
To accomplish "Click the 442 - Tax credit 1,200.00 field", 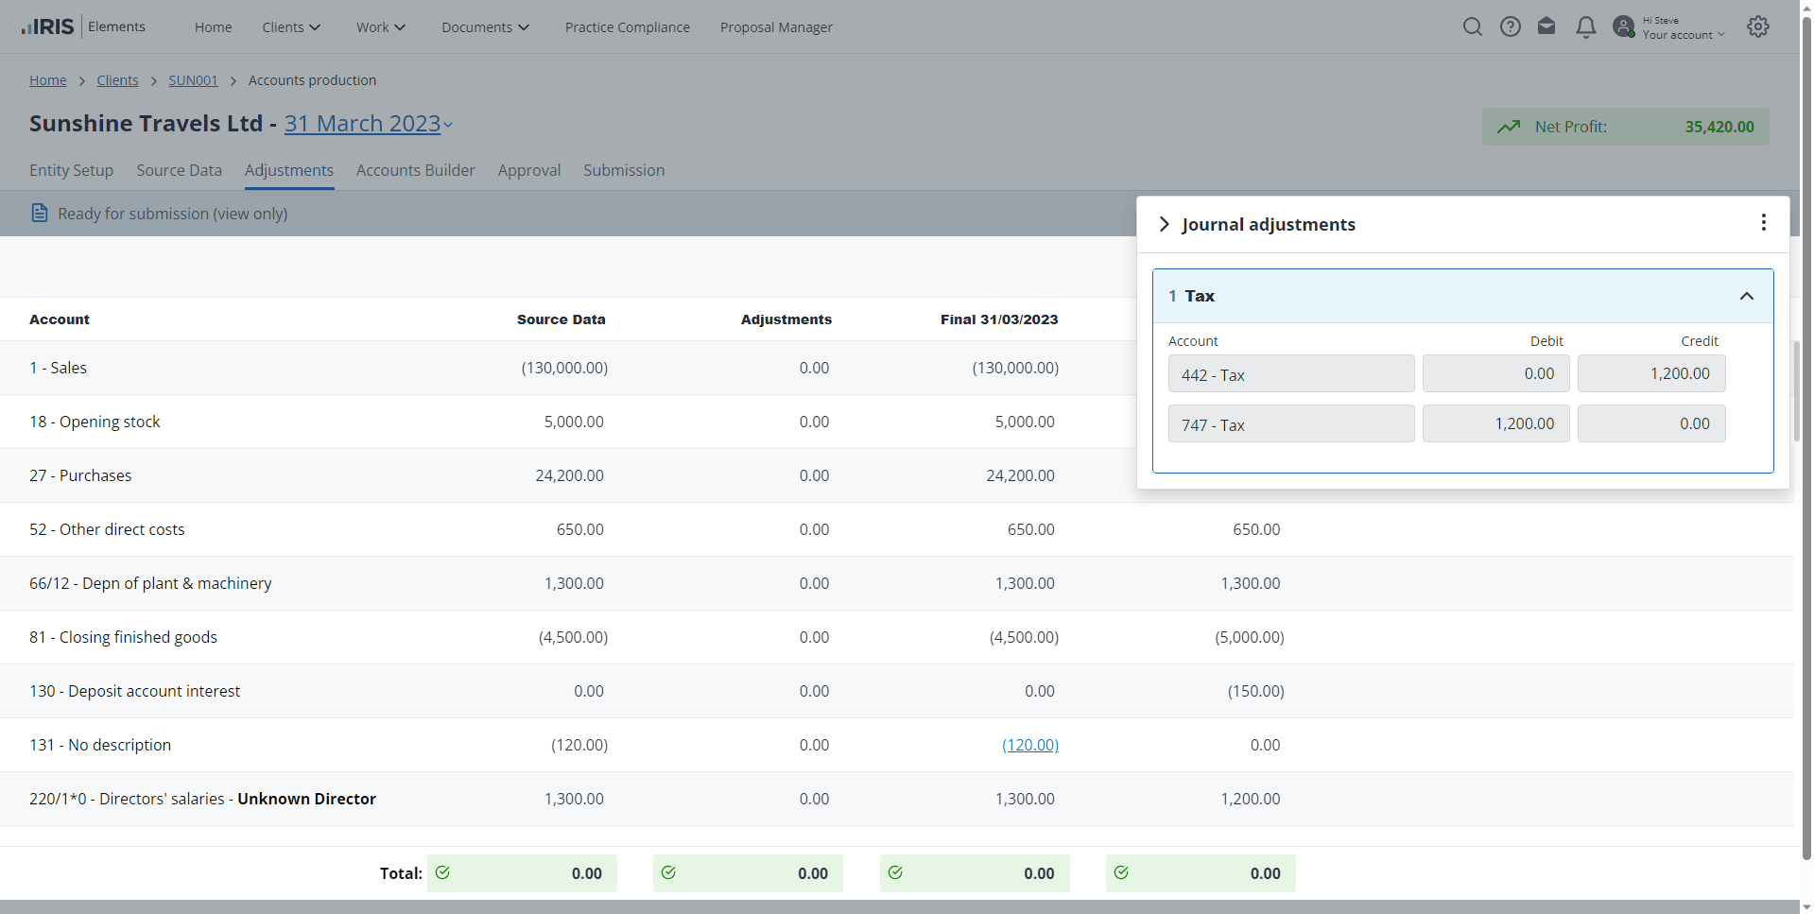I will 1651,373.
